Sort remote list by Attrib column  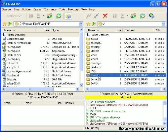(160, 30)
